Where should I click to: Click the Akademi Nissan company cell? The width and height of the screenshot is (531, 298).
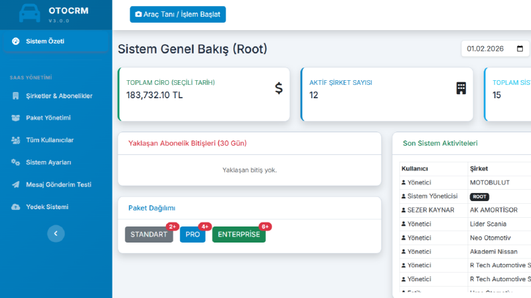click(x=494, y=252)
